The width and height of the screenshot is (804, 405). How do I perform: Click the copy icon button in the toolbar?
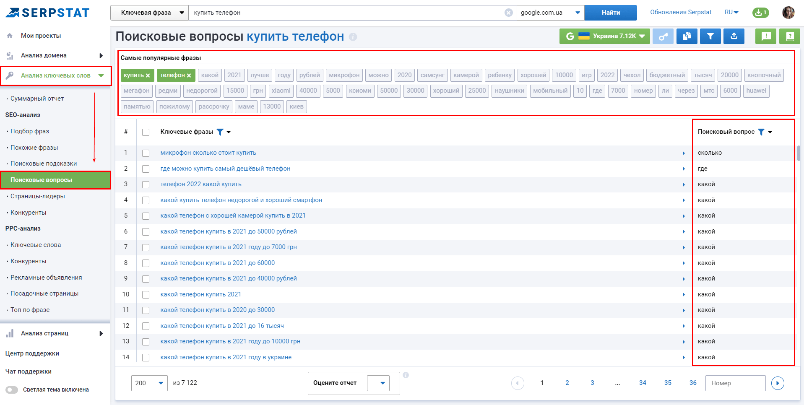click(x=687, y=36)
